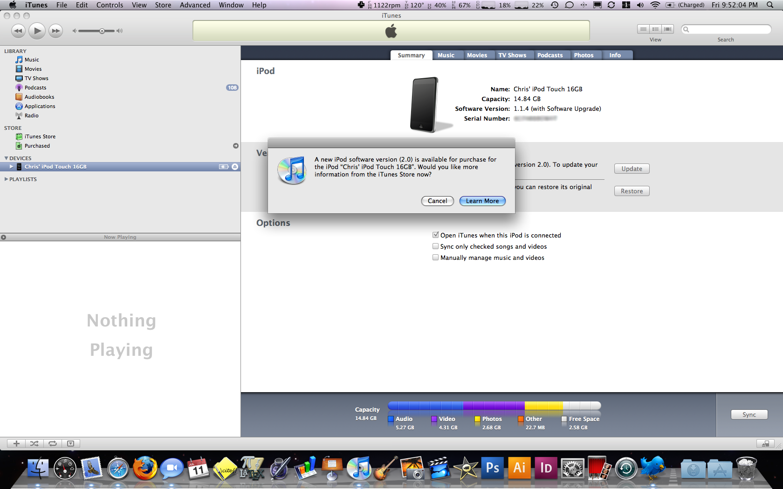Click the Audio color legend swatch
Screen dimensions: 783x489
tap(391, 419)
